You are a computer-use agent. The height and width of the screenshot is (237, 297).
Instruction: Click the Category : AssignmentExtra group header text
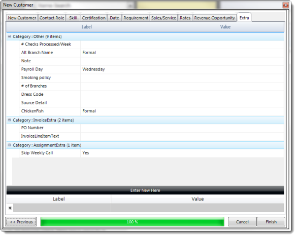(47, 145)
